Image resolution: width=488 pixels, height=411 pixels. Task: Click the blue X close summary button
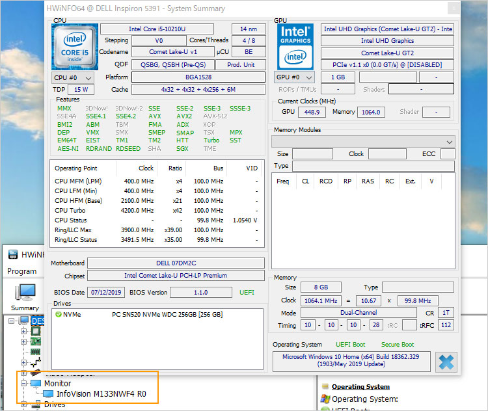tap(446, 362)
